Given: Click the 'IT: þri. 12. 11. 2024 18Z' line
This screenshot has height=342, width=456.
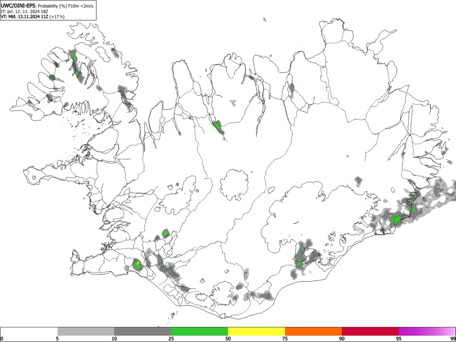Looking at the screenshot, I should click(25, 11).
